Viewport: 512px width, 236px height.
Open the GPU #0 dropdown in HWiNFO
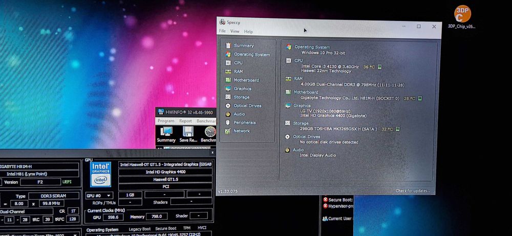click(x=99, y=196)
